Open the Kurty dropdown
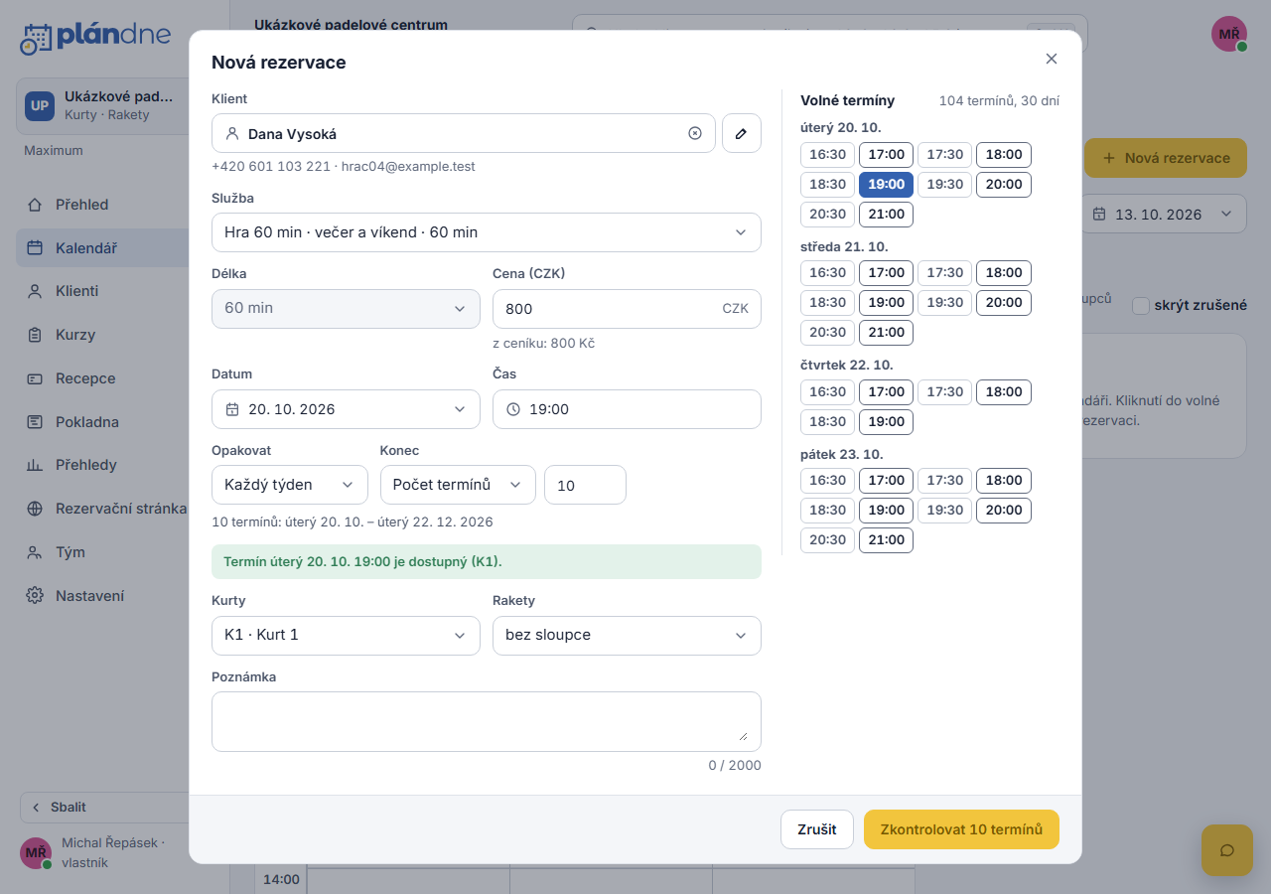Viewport: 1271px width, 894px height. (x=346, y=635)
